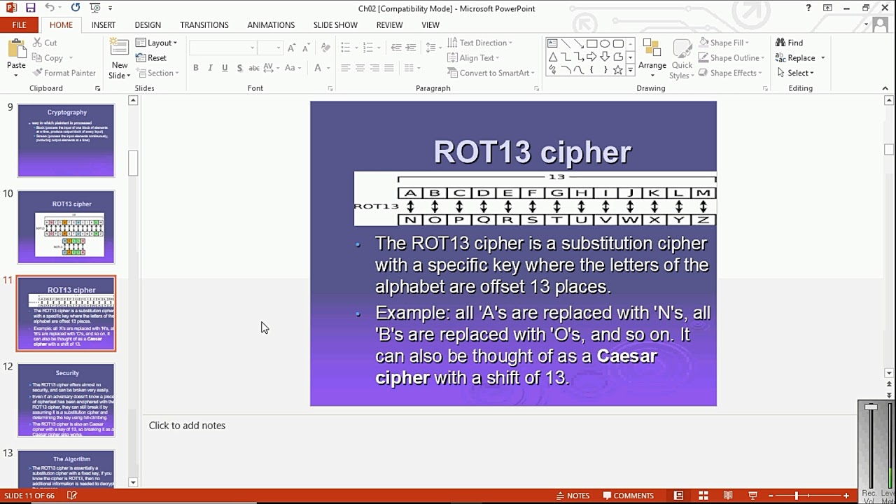The width and height of the screenshot is (896, 504).
Task: Expand the shapes gallery more arrow
Action: click(631, 70)
